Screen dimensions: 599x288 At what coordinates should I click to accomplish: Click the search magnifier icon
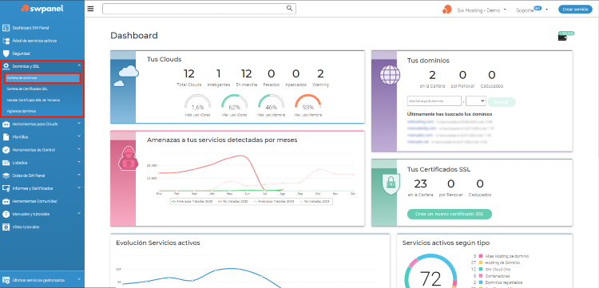290,8
